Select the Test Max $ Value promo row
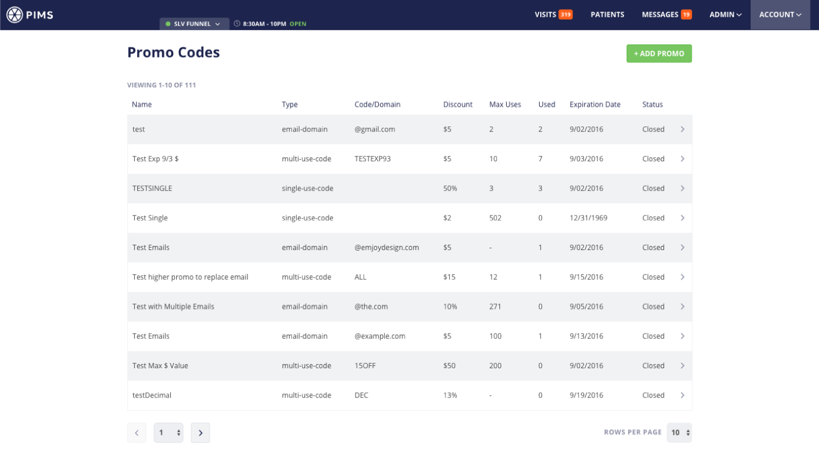The width and height of the screenshot is (819, 466). click(x=360, y=365)
